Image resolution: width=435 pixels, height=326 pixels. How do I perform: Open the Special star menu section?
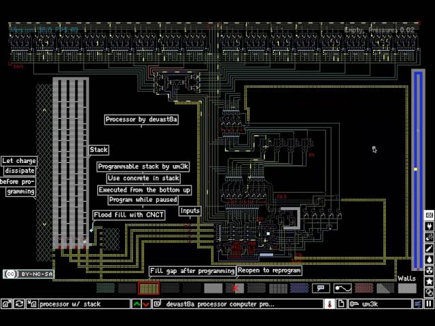tap(429, 281)
